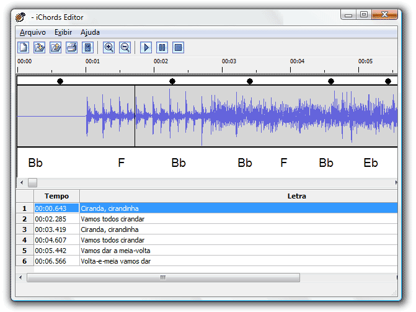This screenshot has height=312, width=416.
Task: Click the waveform horizontal scrollbar thumb
Action: (x=33, y=183)
